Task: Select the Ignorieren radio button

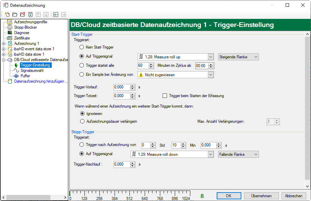Action: (82, 114)
